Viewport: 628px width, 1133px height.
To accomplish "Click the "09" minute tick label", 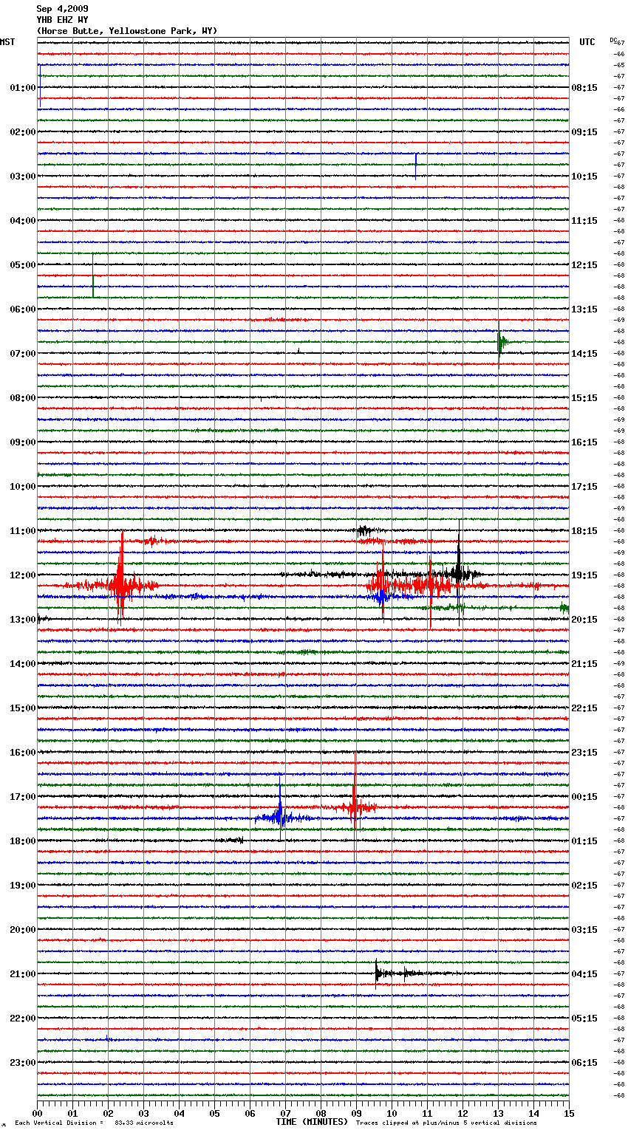I will tap(356, 1113).
